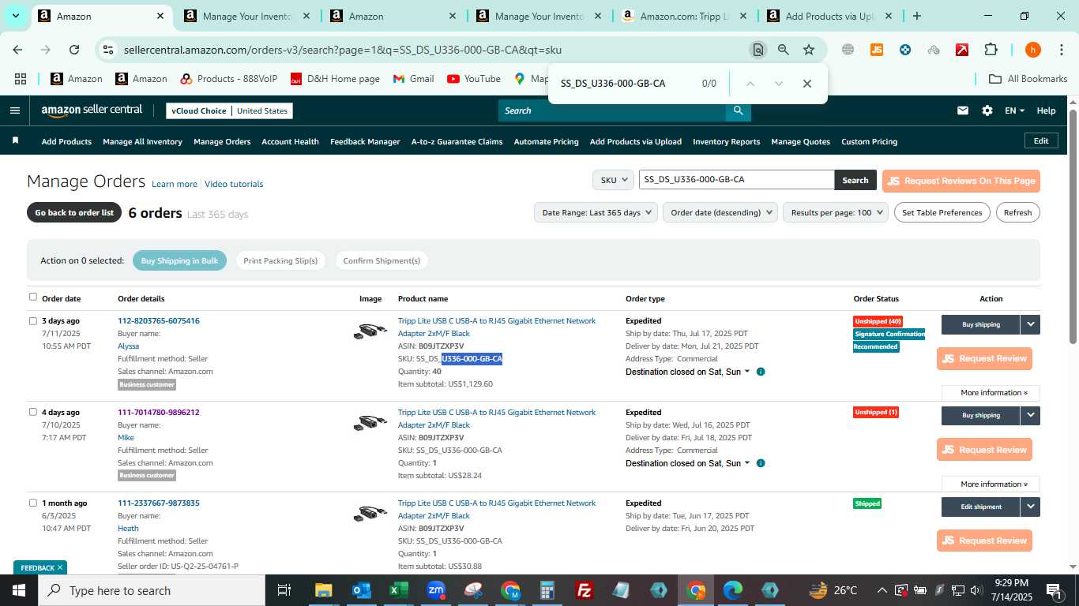Screen dimensions: 1079x606
Task: Click the Amazon Seller Central logo
Action: pyautogui.click(x=92, y=110)
